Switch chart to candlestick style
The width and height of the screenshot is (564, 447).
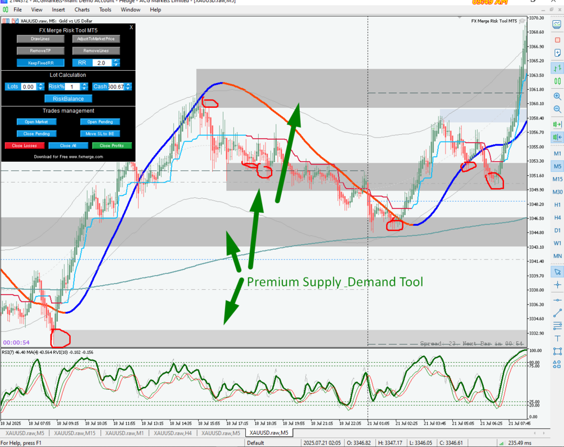point(557,81)
